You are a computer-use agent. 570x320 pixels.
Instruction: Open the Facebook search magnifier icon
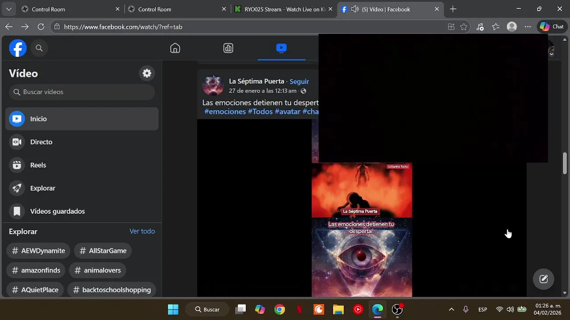click(39, 48)
